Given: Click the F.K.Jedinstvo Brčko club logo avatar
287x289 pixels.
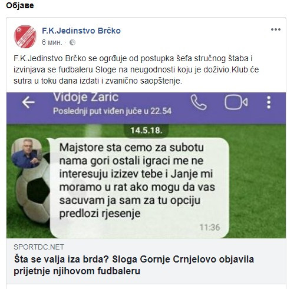Looking at the screenshot, I should tap(25, 36).
